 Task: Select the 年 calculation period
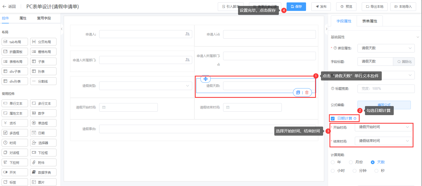tap(333, 162)
